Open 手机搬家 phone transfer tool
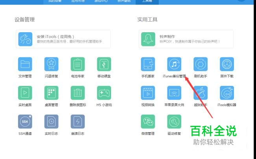Viewport: 256px width, 159px height. click(x=148, y=64)
